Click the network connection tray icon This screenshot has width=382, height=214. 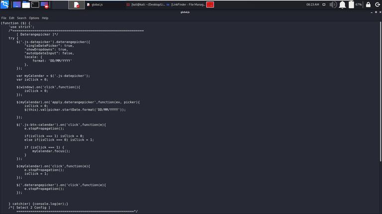point(324,4)
